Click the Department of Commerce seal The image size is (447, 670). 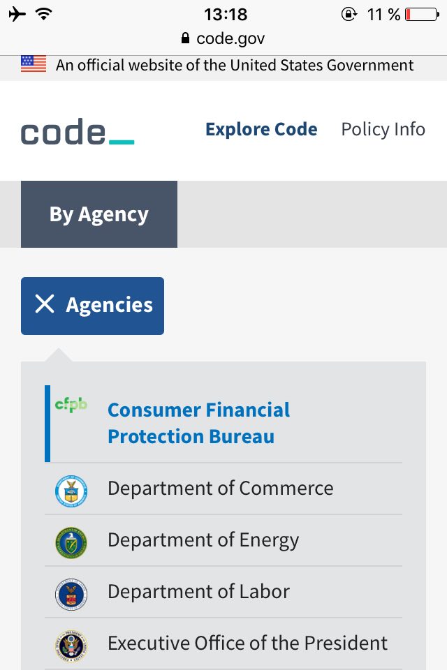coord(71,491)
